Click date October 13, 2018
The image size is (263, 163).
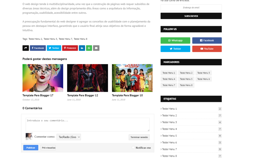point(31,100)
